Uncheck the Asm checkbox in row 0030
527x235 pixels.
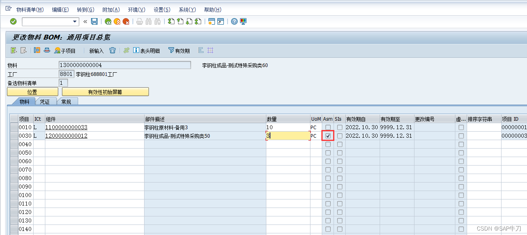click(x=328, y=136)
